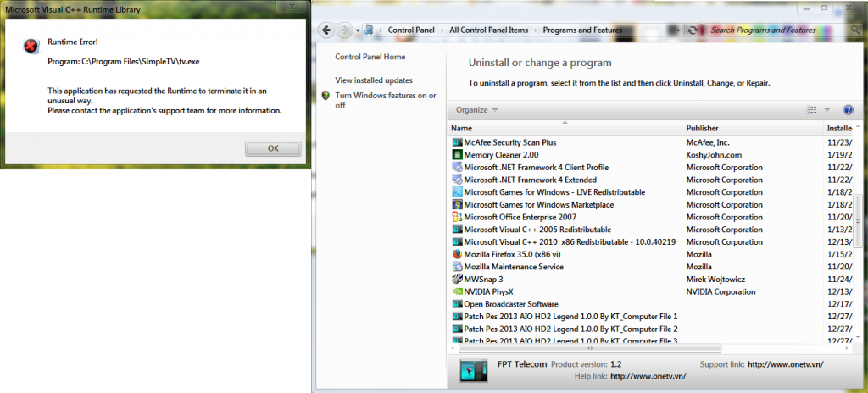Click Patch Pes 2013 File 1 icon
The image size is (868, 393).
(x=457, y=317)
